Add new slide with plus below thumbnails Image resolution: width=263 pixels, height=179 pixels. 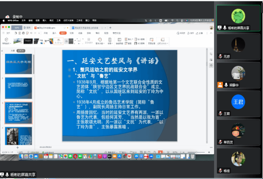click(17, 147)
